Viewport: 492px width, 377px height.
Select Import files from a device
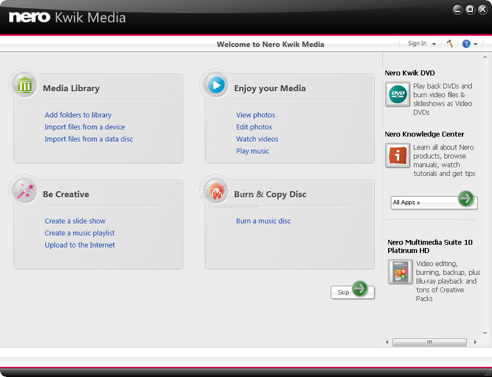click(x=85, y=127)
